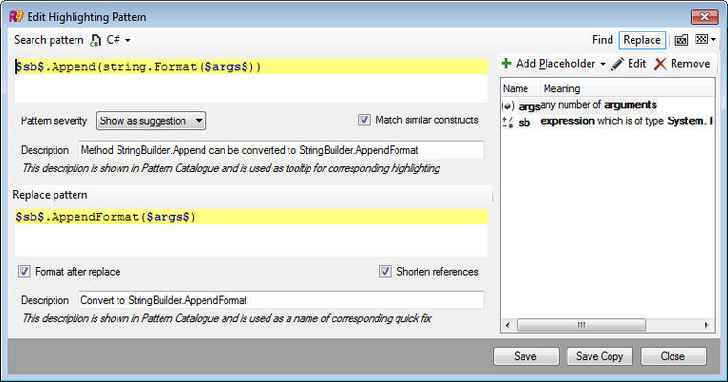Click the C# file language icon
This screenshot has width=728, height=382.
96,40
